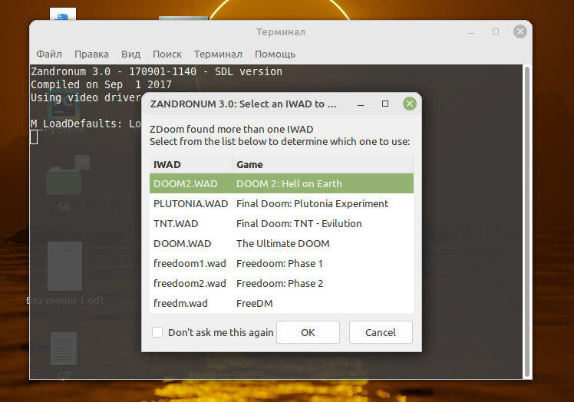The width and height of the screenshot is (574, 402).
Task: Click Freedoom: Phase 1 game name
Action: coord(279,263)
